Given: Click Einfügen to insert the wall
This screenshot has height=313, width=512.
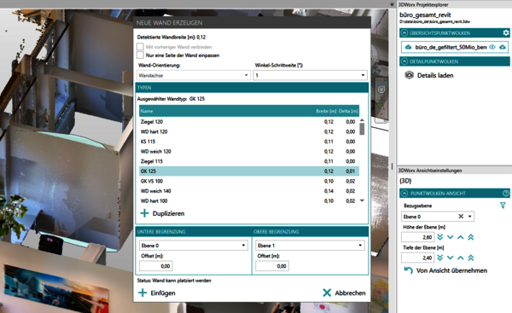Looking at the screenshot, I should click(157, 293).
